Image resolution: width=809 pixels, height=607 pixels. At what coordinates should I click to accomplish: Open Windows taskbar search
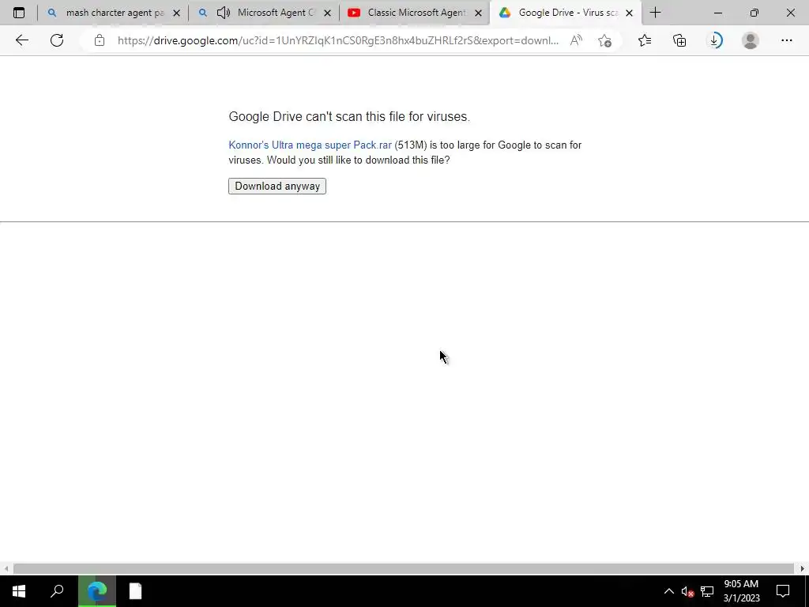click(57, 591)
